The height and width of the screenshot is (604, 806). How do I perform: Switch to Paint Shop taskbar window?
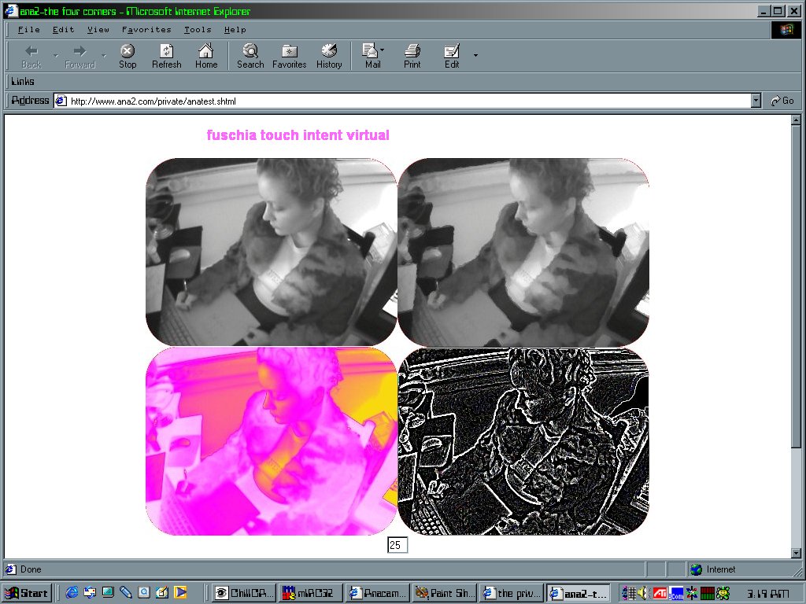click(x=444, y=593)
